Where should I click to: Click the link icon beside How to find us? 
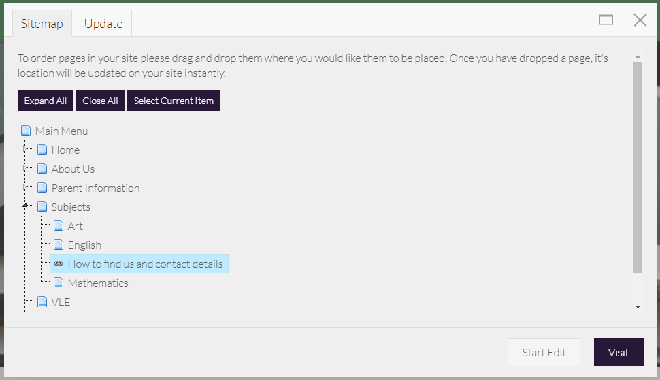click(59, 264)
